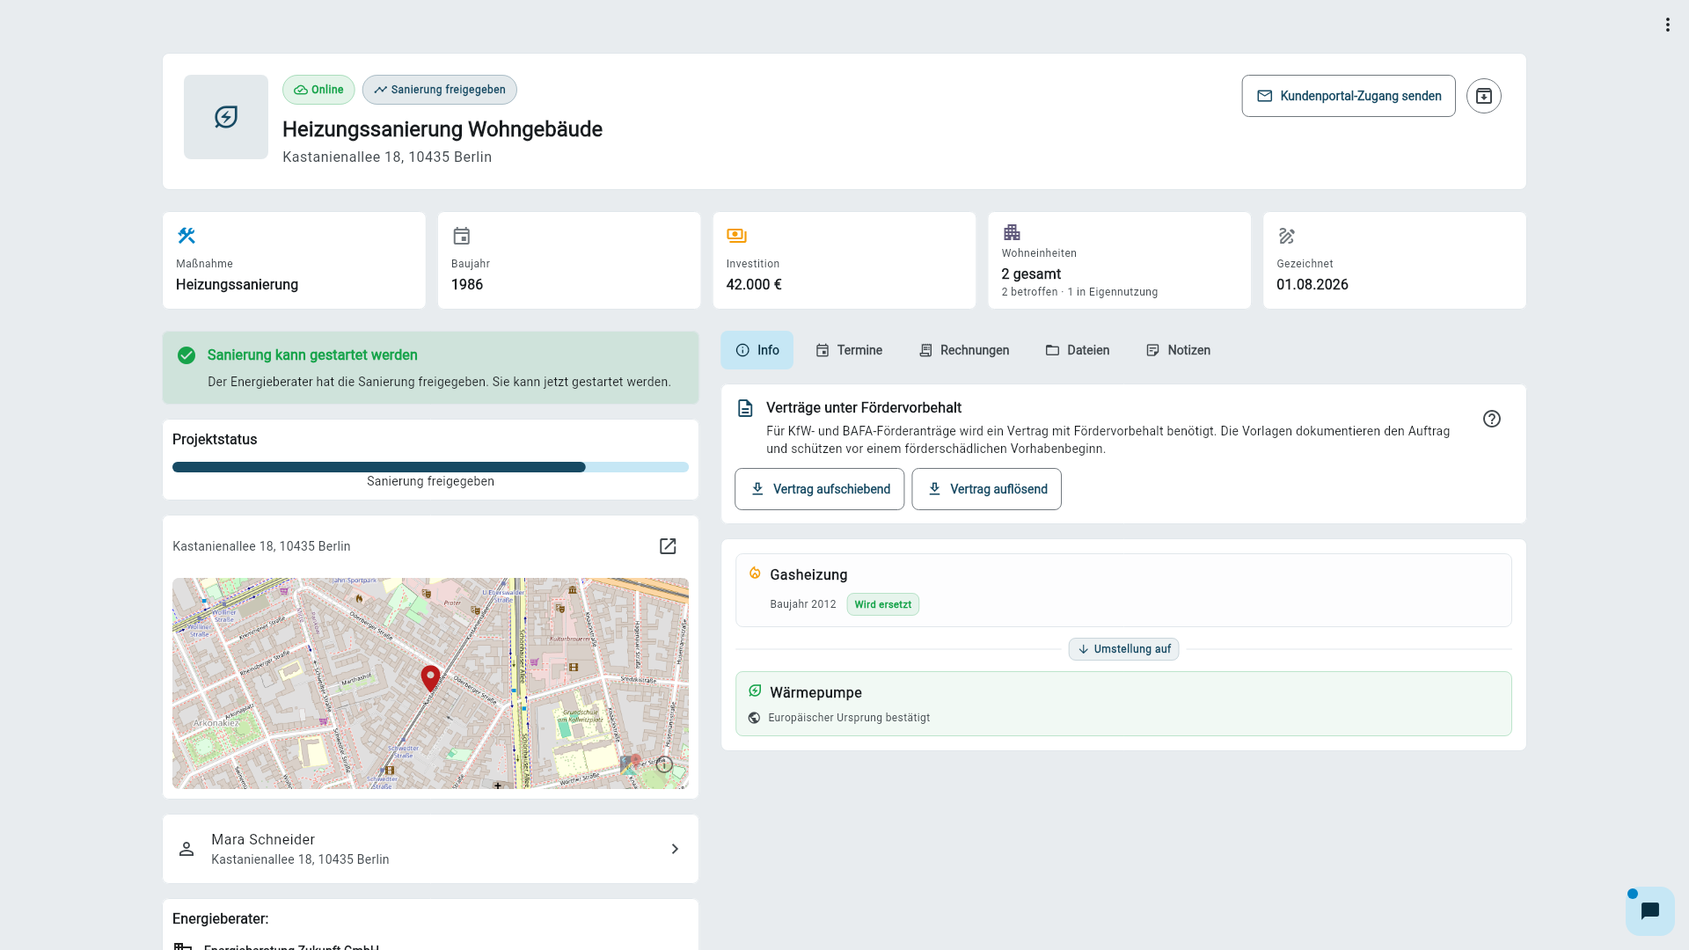The height and width of the screenshot is (950, 1689).
Task: Open the Rechnungen tab
Action: pos(964,350)
